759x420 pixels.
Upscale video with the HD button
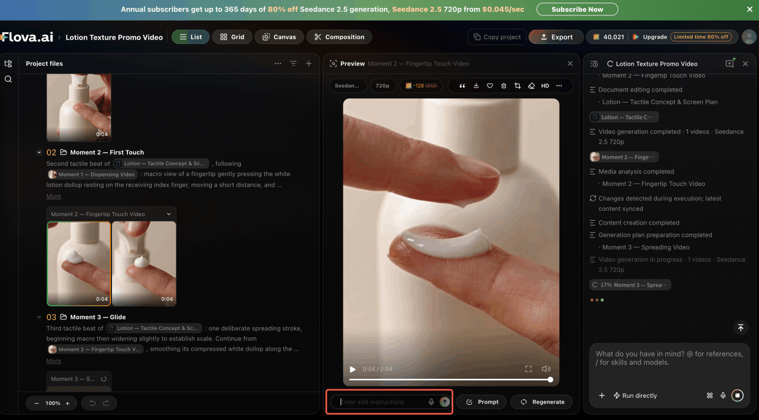pos(545,86)
